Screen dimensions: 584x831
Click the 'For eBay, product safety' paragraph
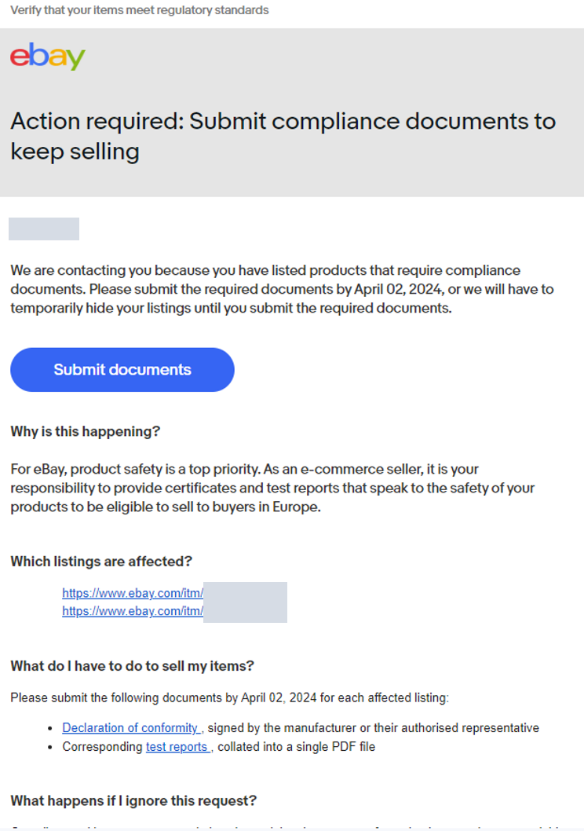(272, 488)
